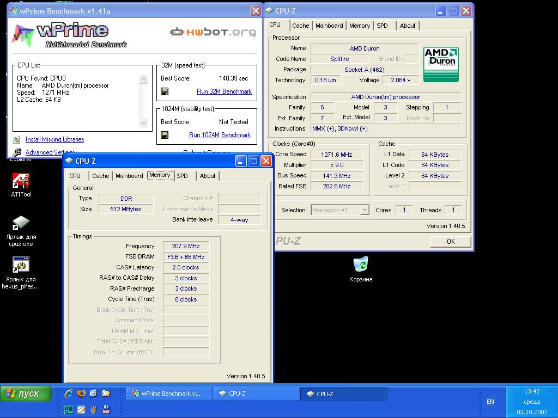558x418 pixels.
Task: Click the save icon beside Run 1024M Benchmark
Action: coord(165,135)
